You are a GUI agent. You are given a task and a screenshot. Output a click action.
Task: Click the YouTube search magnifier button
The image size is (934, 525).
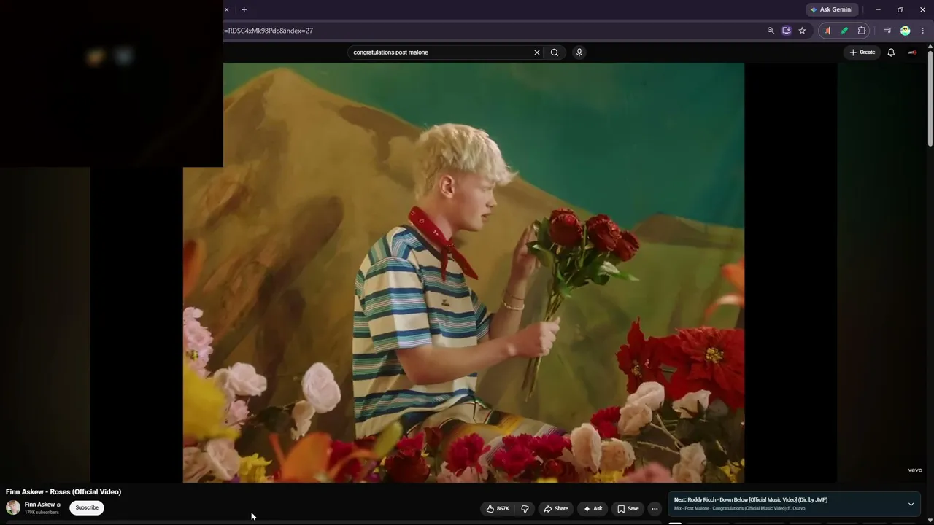(x=555, y=52)
